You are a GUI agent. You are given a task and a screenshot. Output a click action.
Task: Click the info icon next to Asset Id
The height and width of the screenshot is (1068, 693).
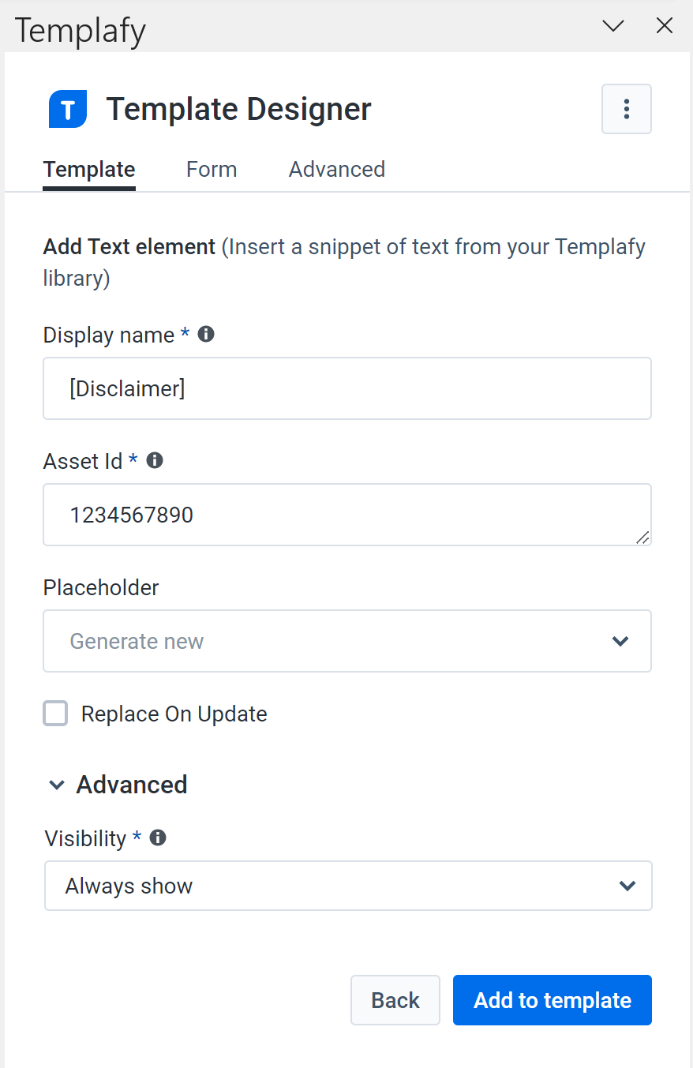point(154,459)
